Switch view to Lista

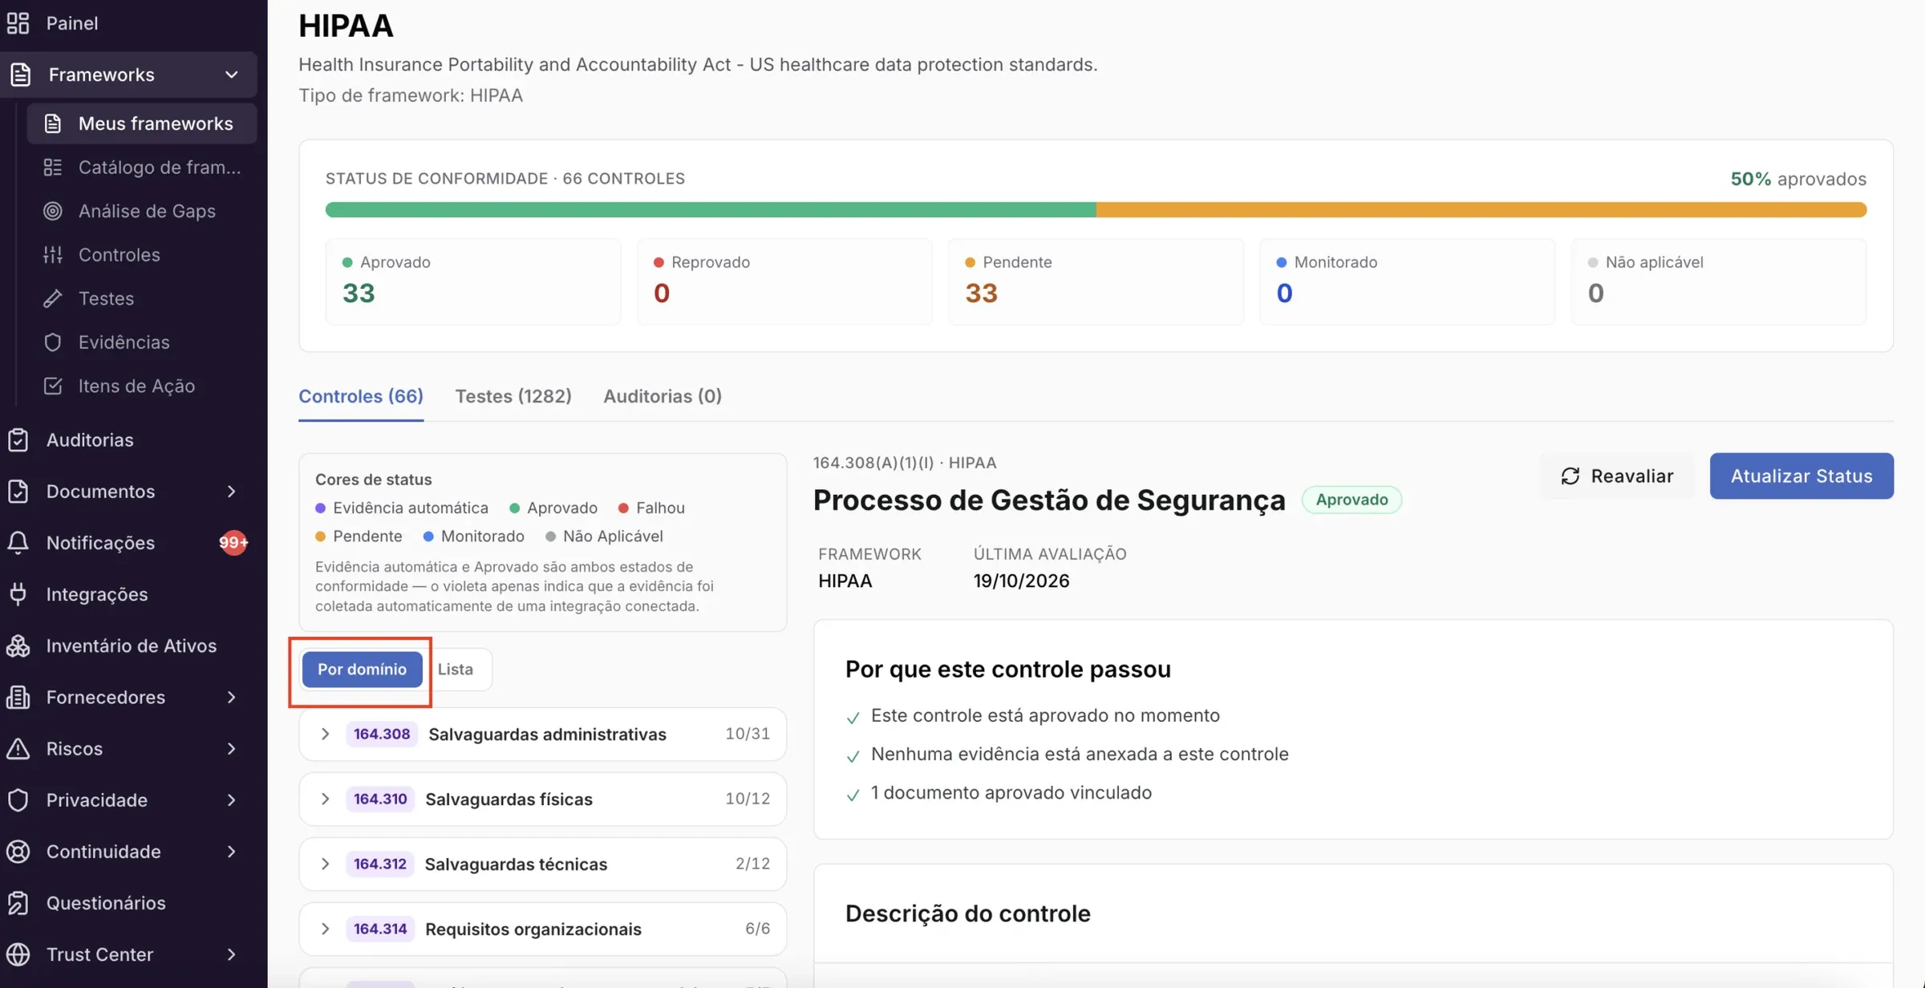456,669
